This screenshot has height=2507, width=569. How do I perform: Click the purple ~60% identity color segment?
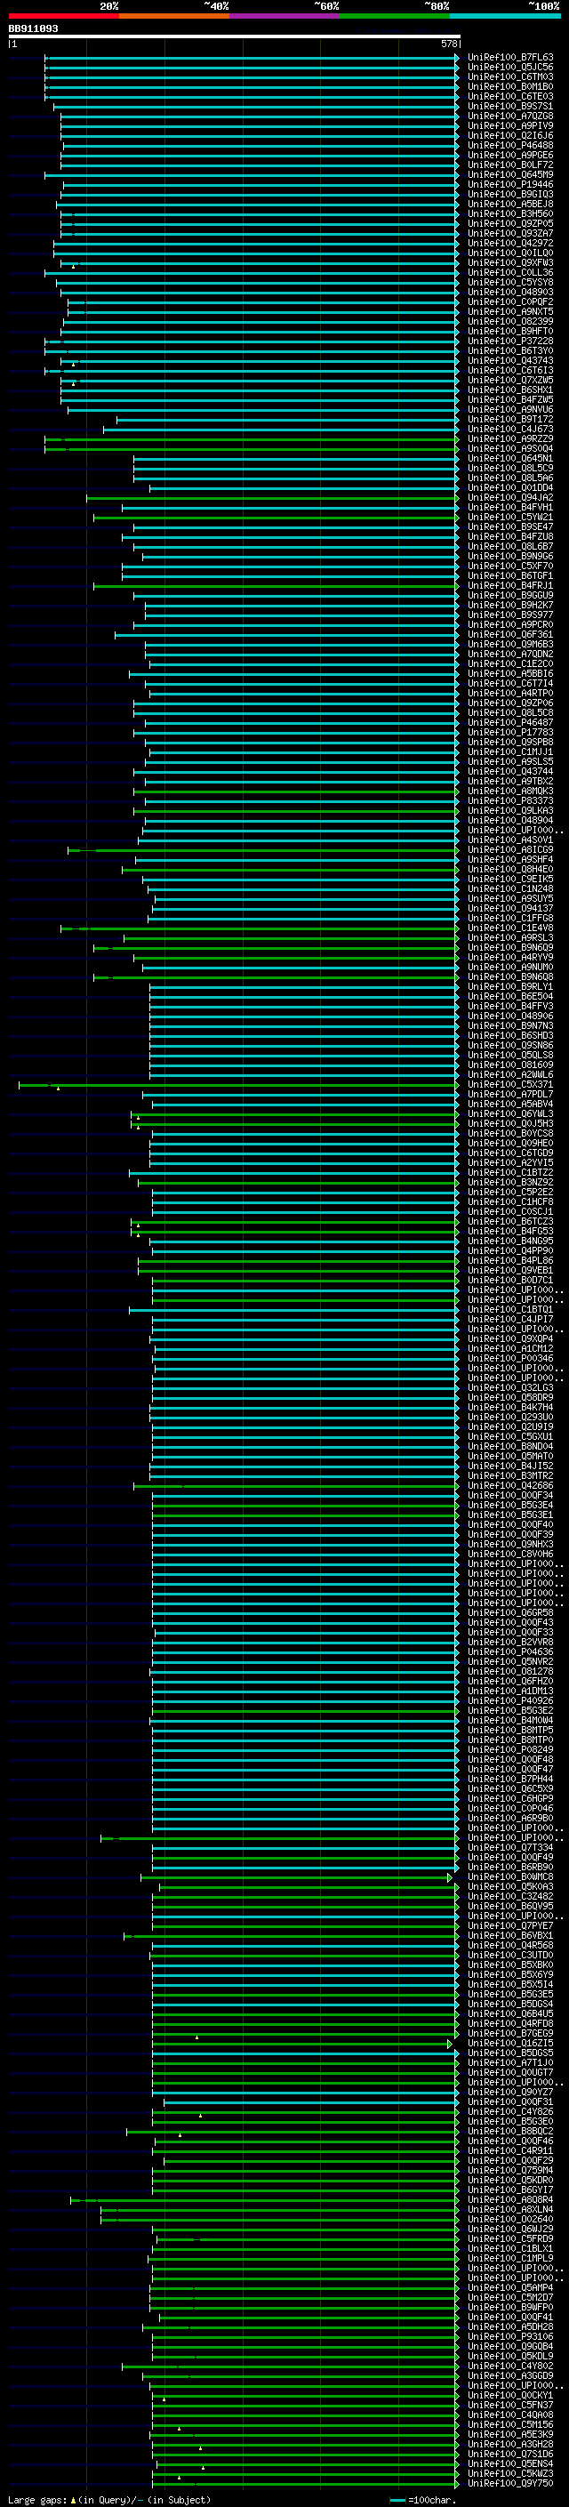(x=284, y=16)
